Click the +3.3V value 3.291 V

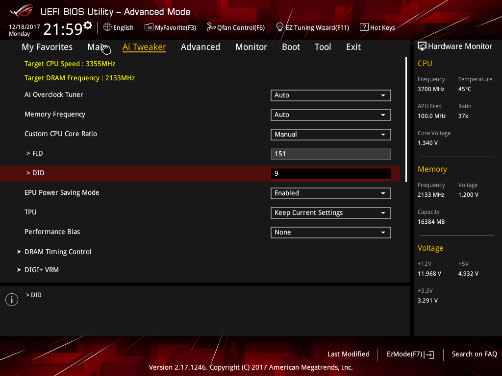tap(427, 301)
